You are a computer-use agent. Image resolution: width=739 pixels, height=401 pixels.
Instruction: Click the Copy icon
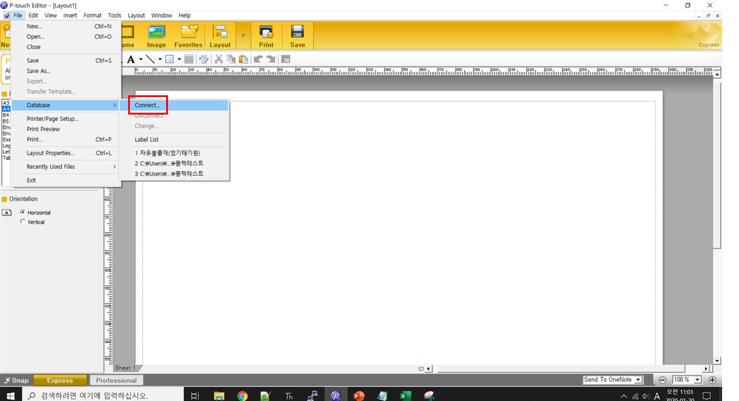coord(231,59)
